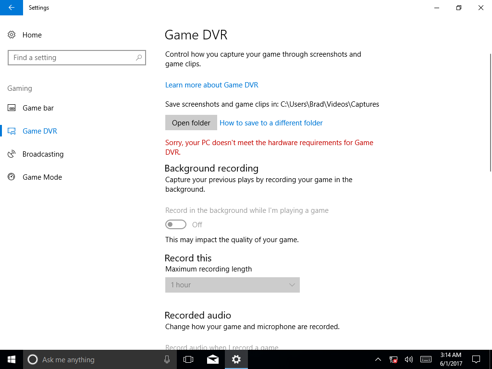492x369 pixels.
Task: Click the Home gear icon
Action: click(x=12, y=35)
